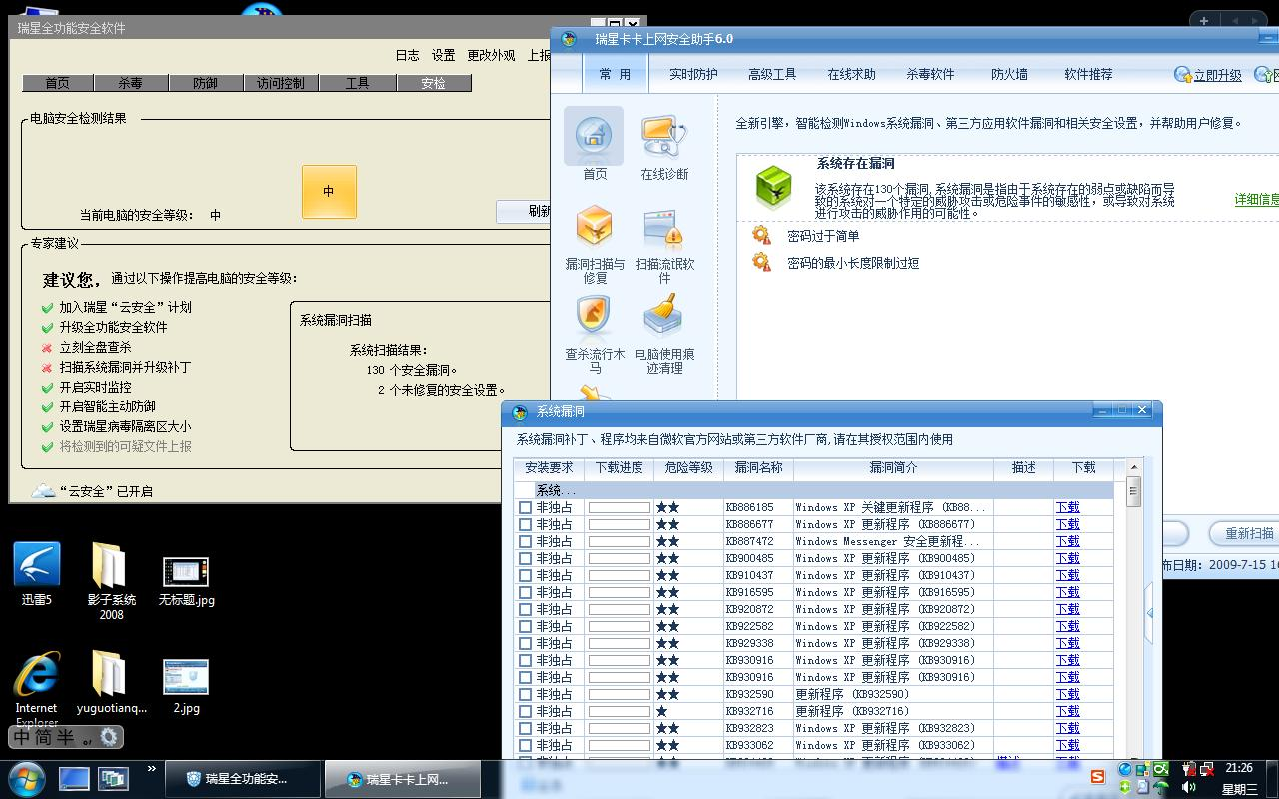Screen dimensions: 1279x799
Task: Check the box for KB900485 row
Action: pyautogui.click(x=526, y=559)
